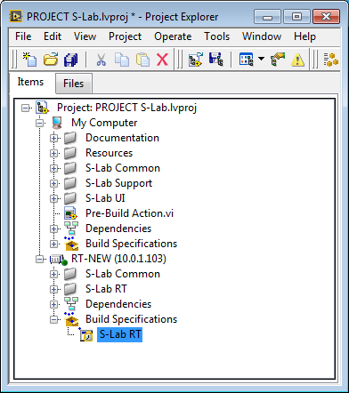349x393 pixels.
Task: Click the red Delete X icon
Action: [162, 60]
